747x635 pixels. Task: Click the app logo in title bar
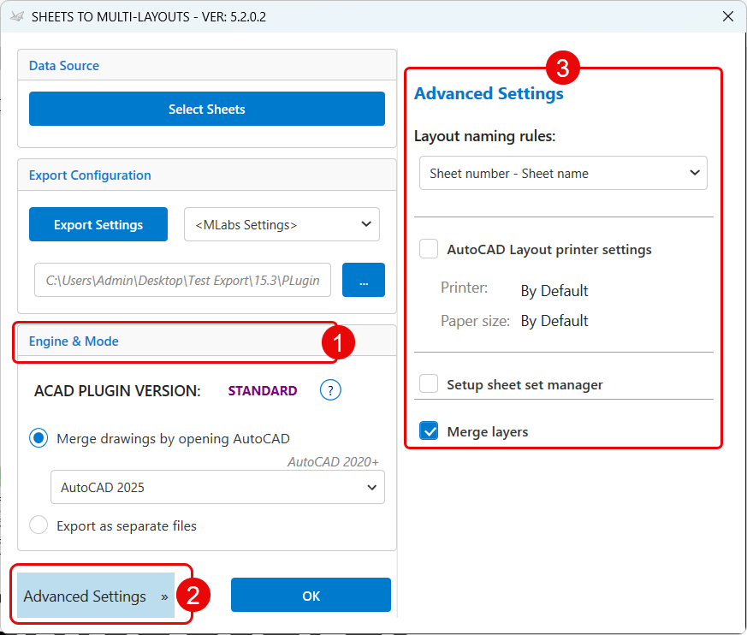click(x=16, y=16)
